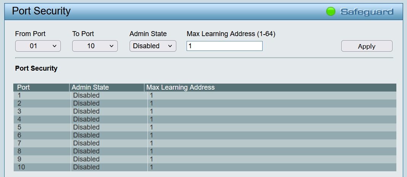Viewport: 407px width, 177px height.
Task: Click max learning address value for port 9
Action: [x=152, y=159]
